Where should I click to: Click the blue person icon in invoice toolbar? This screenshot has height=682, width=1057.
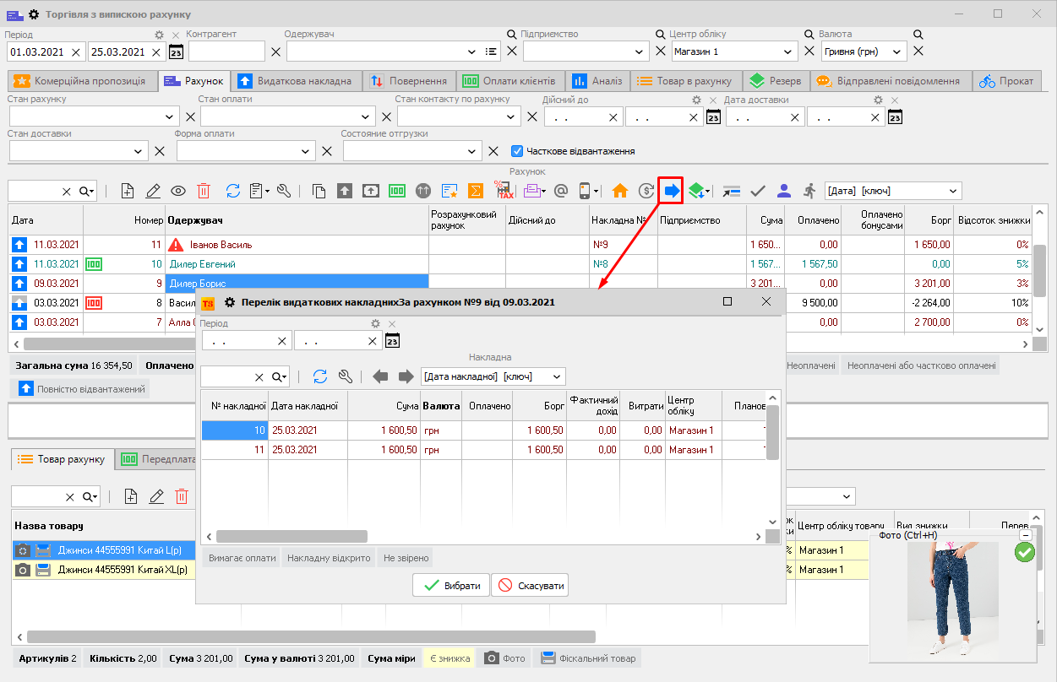784,191
